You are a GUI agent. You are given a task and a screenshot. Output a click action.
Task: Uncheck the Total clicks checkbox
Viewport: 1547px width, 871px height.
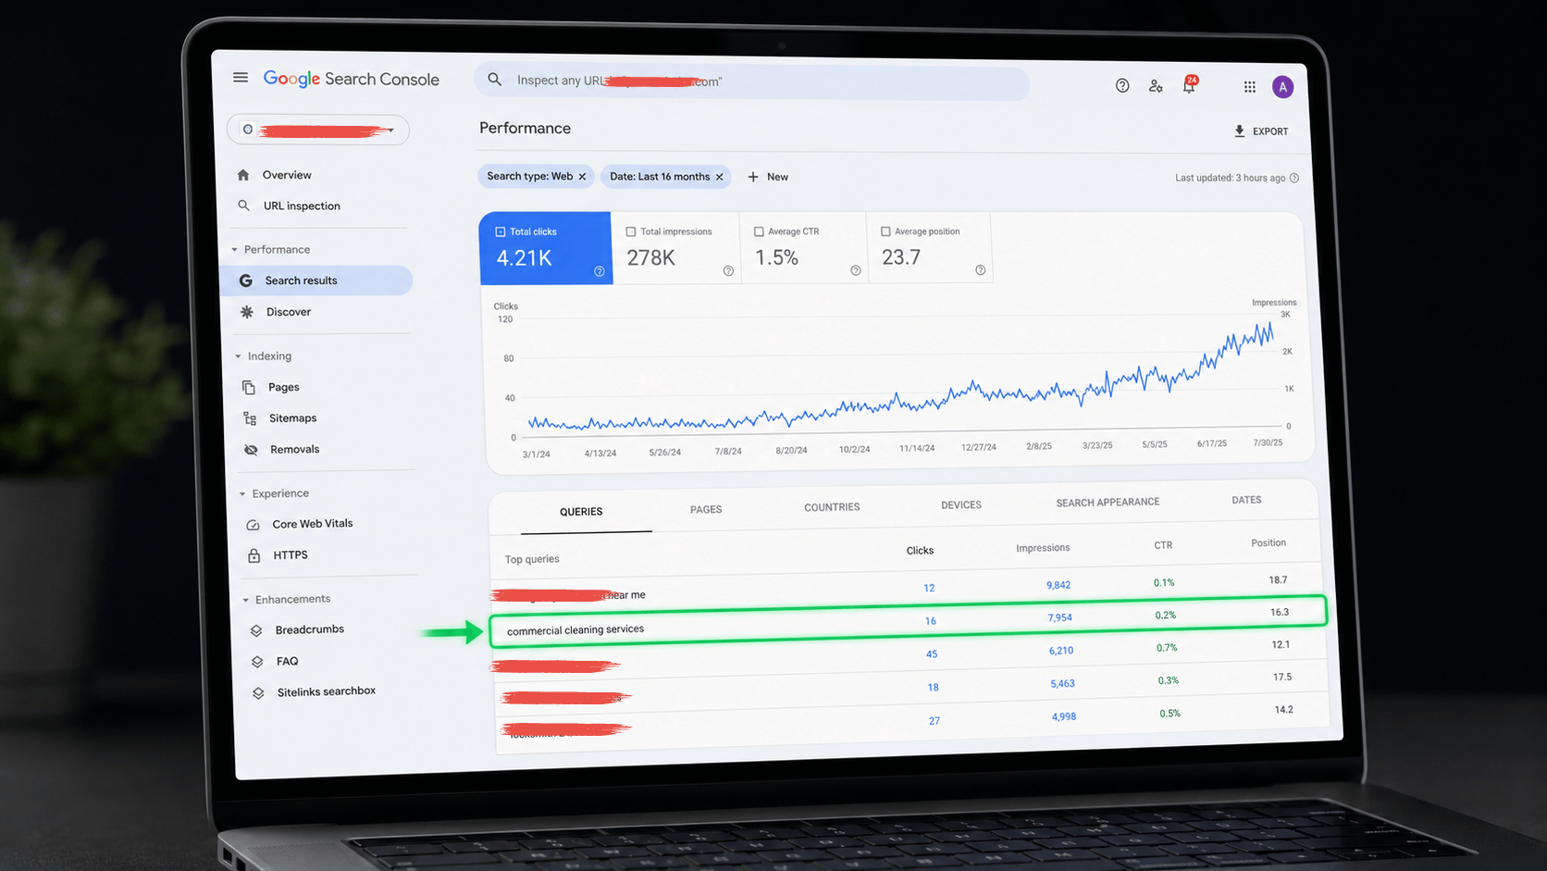click(x=501, y=231)
